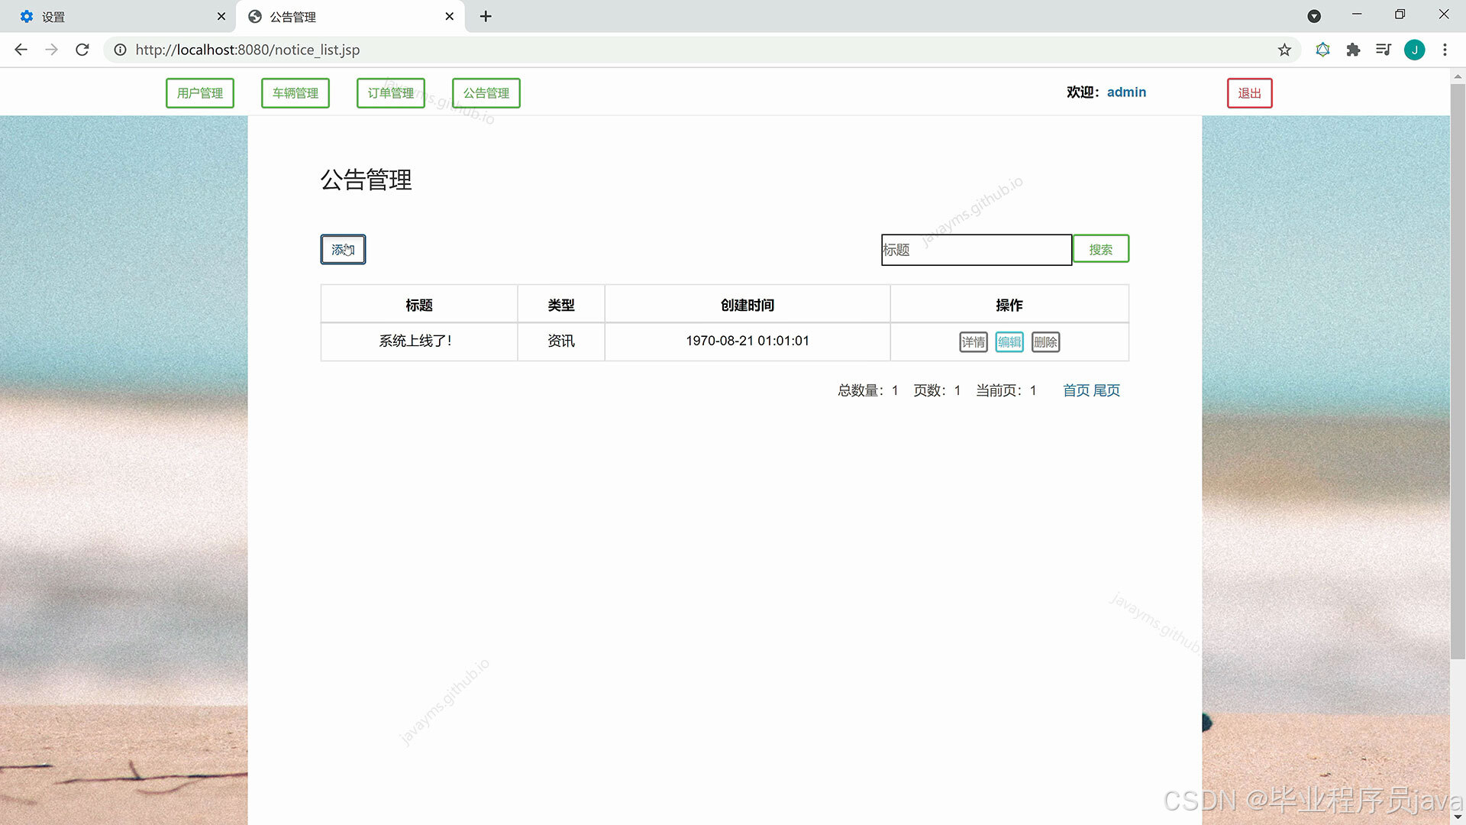The height and width of the screenshot is (825, 1466).
Task: Restore down the browser window
Action: tap(1400, 15)
